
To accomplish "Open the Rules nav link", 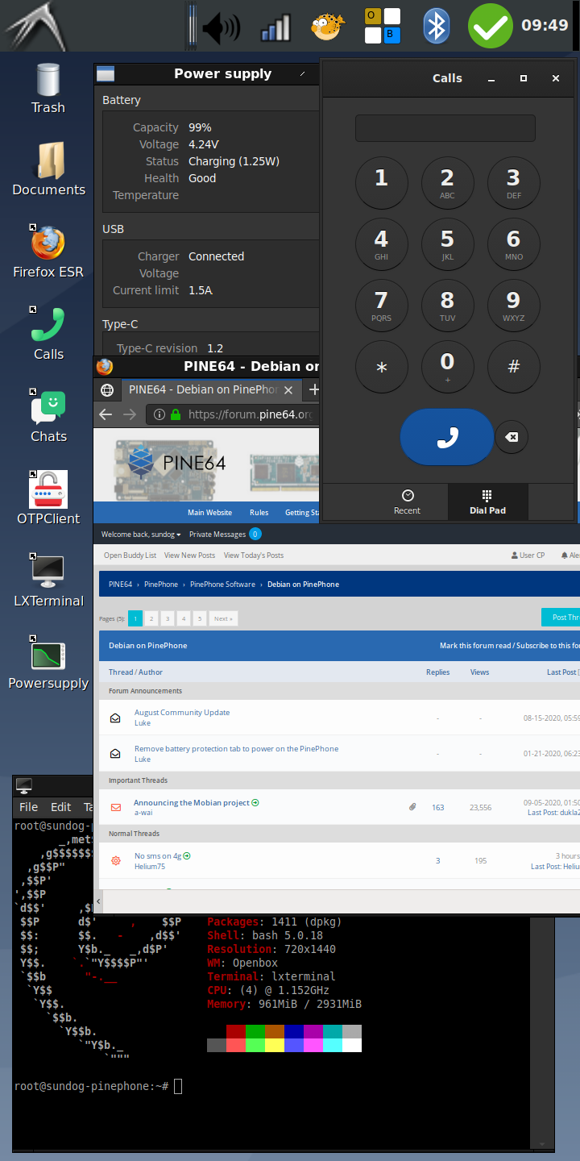I will (x=259, y=513).
